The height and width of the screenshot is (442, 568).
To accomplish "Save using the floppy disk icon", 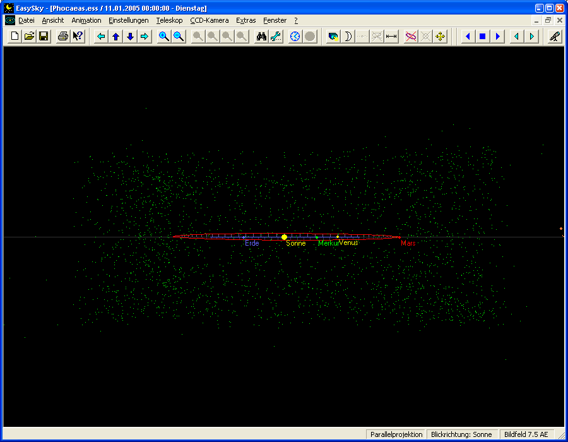I will coord(44,37).
